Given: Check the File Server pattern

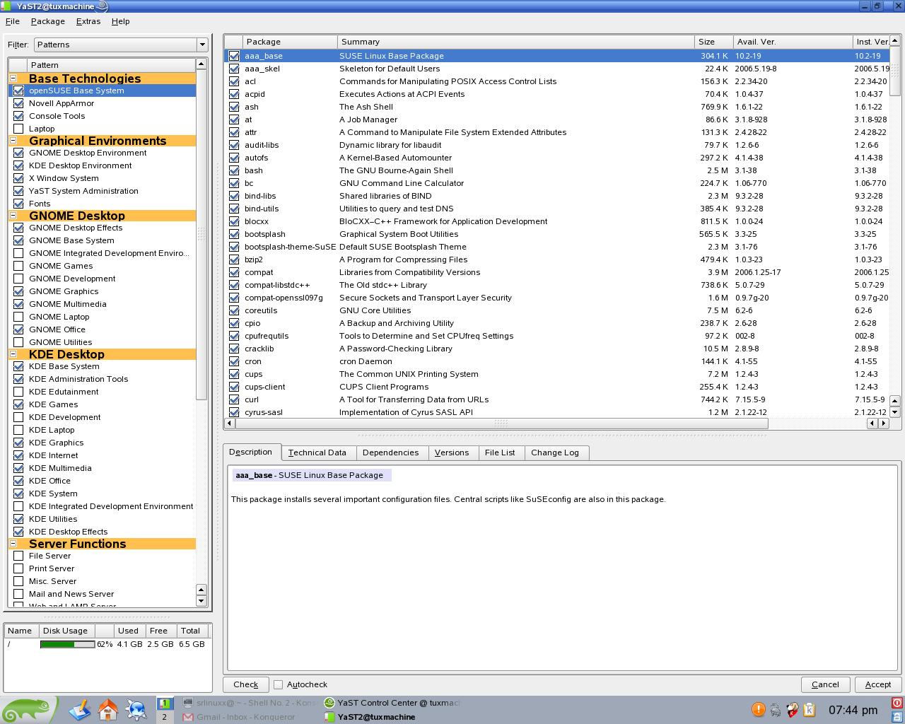Looking at the screenshot, I should pos(18,556).
